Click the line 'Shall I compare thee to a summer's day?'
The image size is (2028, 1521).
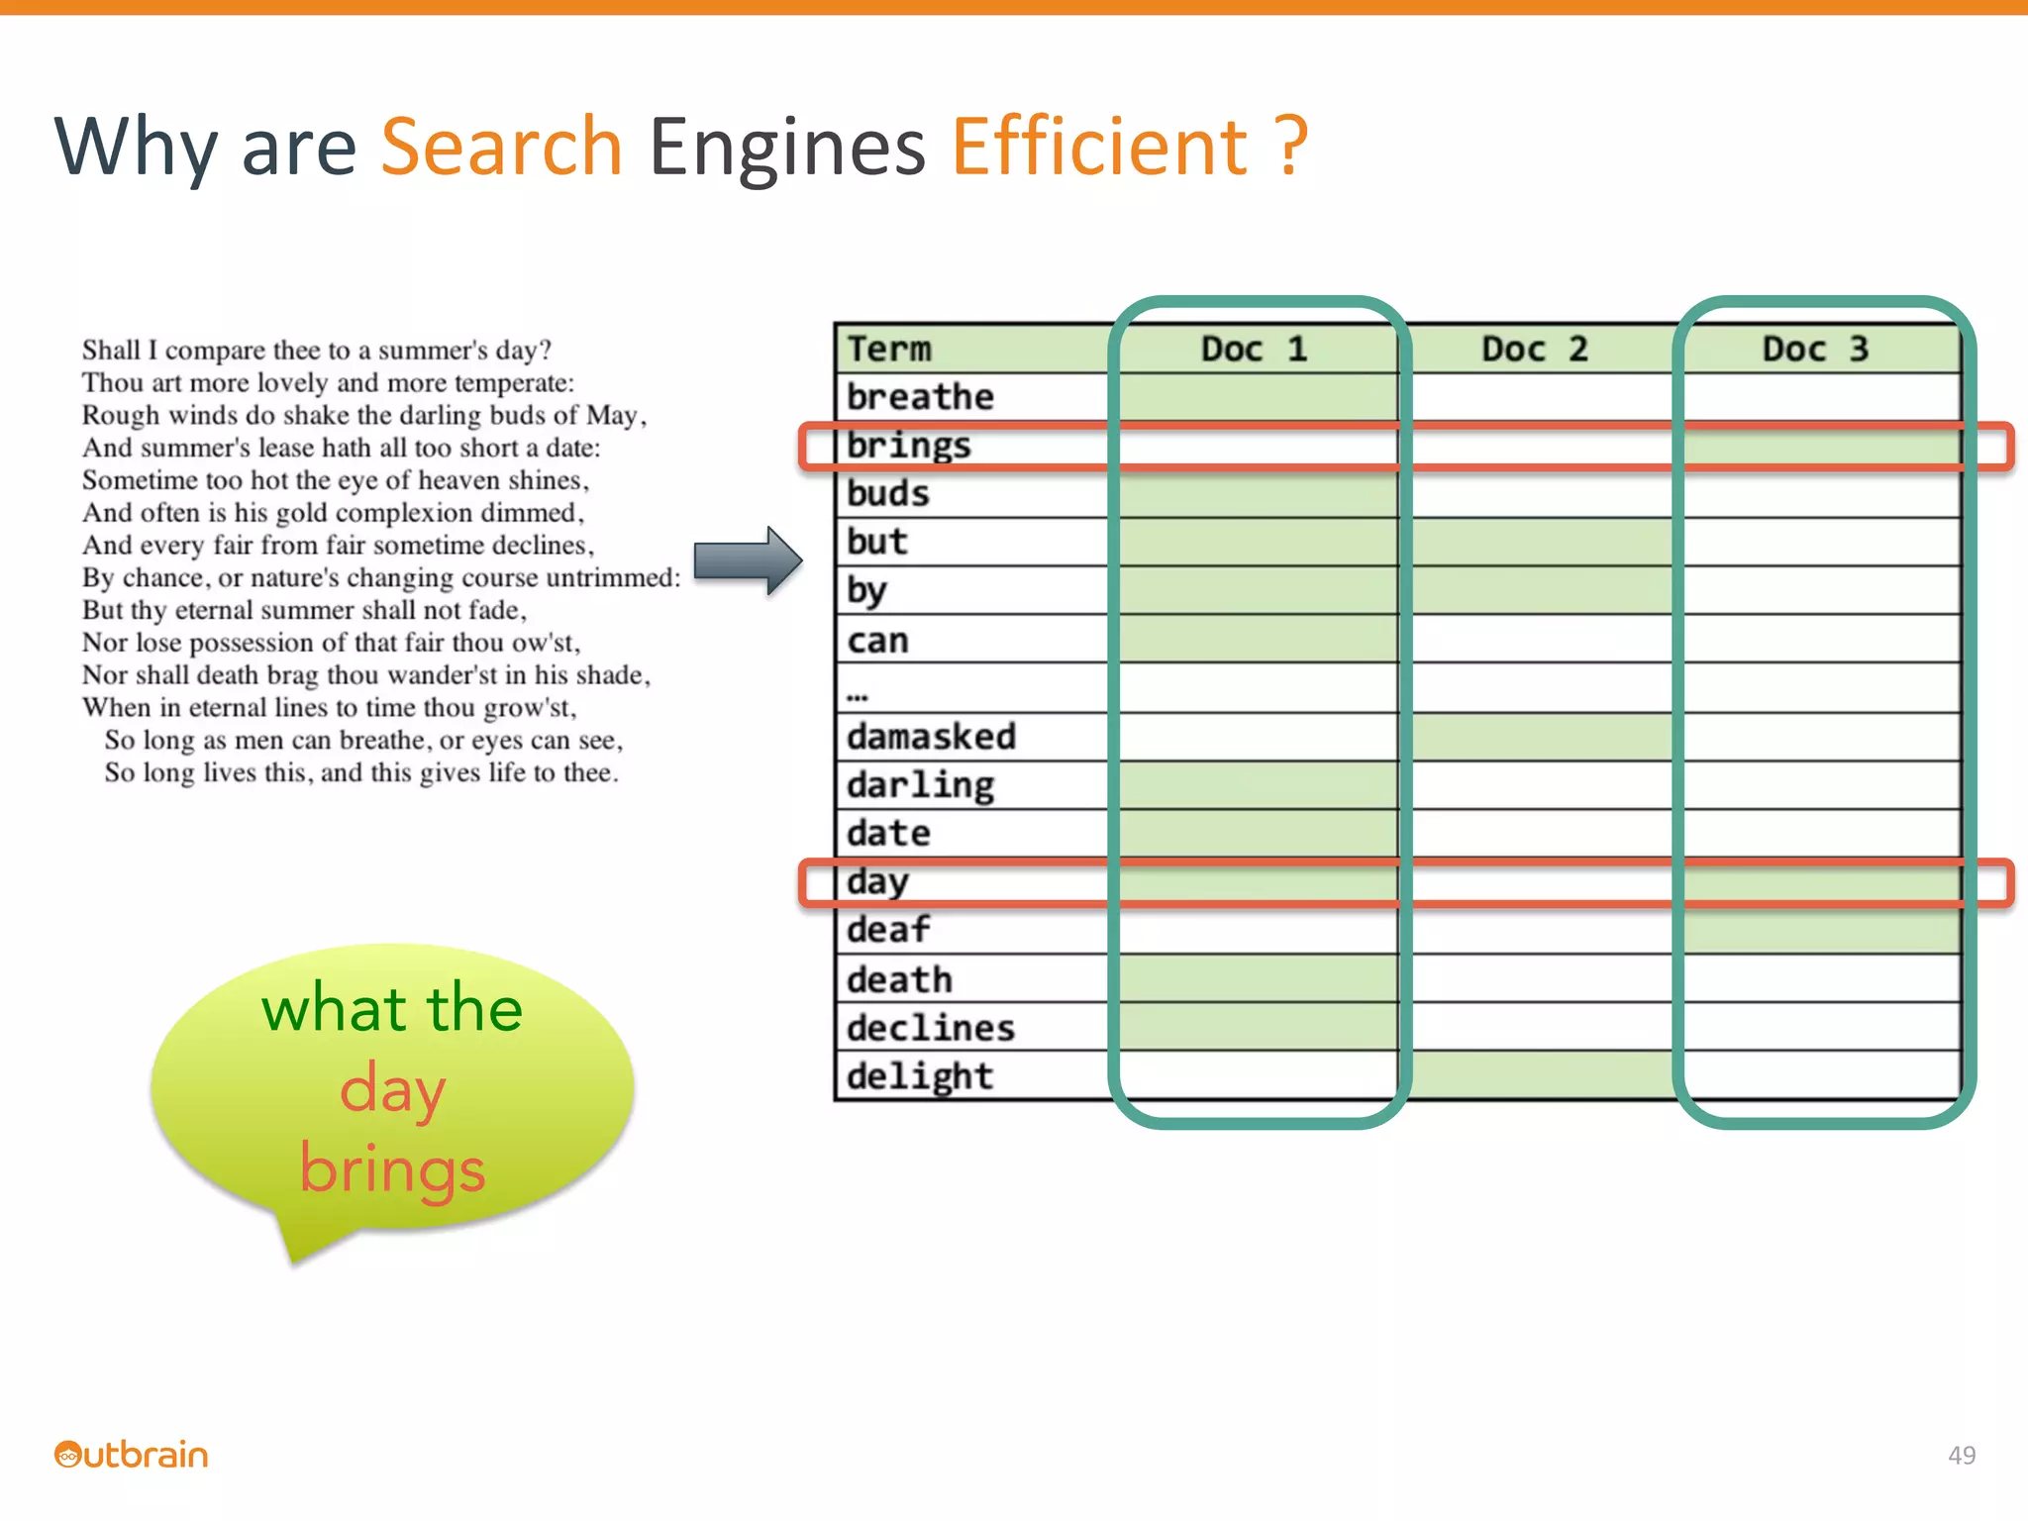[x=317, y=351]
